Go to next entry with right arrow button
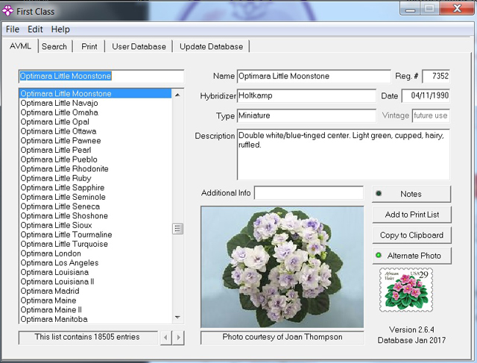 pyautogui.click(x=178, y=338)
